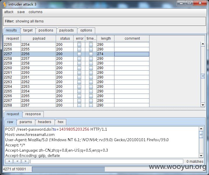Switch to the positions tab
This screenshot has width=209, height=175.
click(x=46, y=30)
